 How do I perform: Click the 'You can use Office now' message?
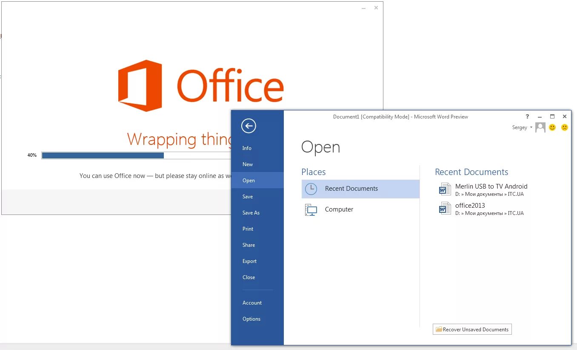click(156, 176)
